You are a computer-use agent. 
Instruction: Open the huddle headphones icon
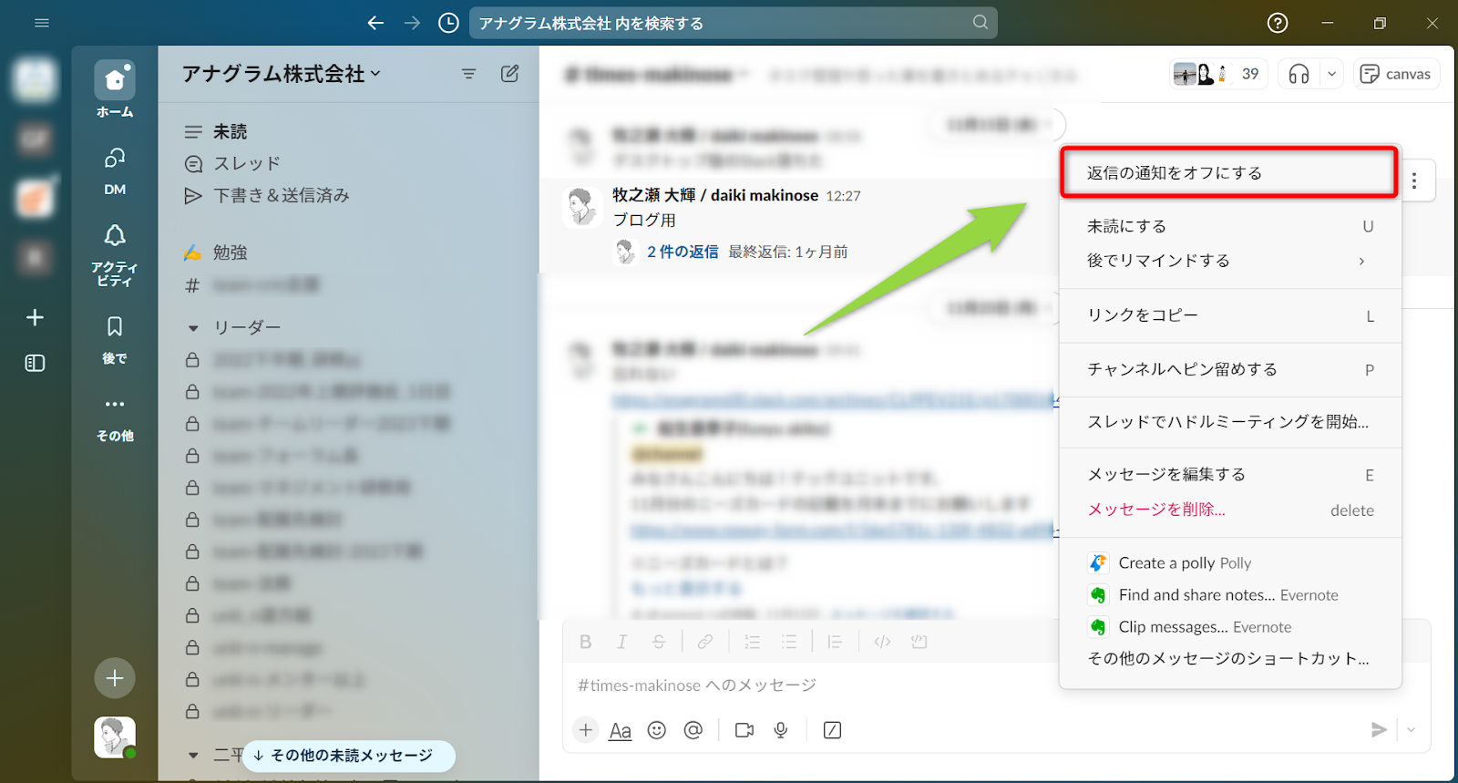[1299, 74]
